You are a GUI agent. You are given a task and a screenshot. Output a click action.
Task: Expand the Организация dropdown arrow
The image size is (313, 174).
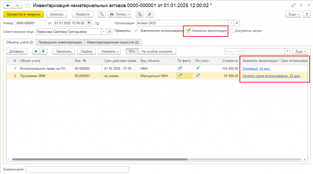(x=231, y=23)
